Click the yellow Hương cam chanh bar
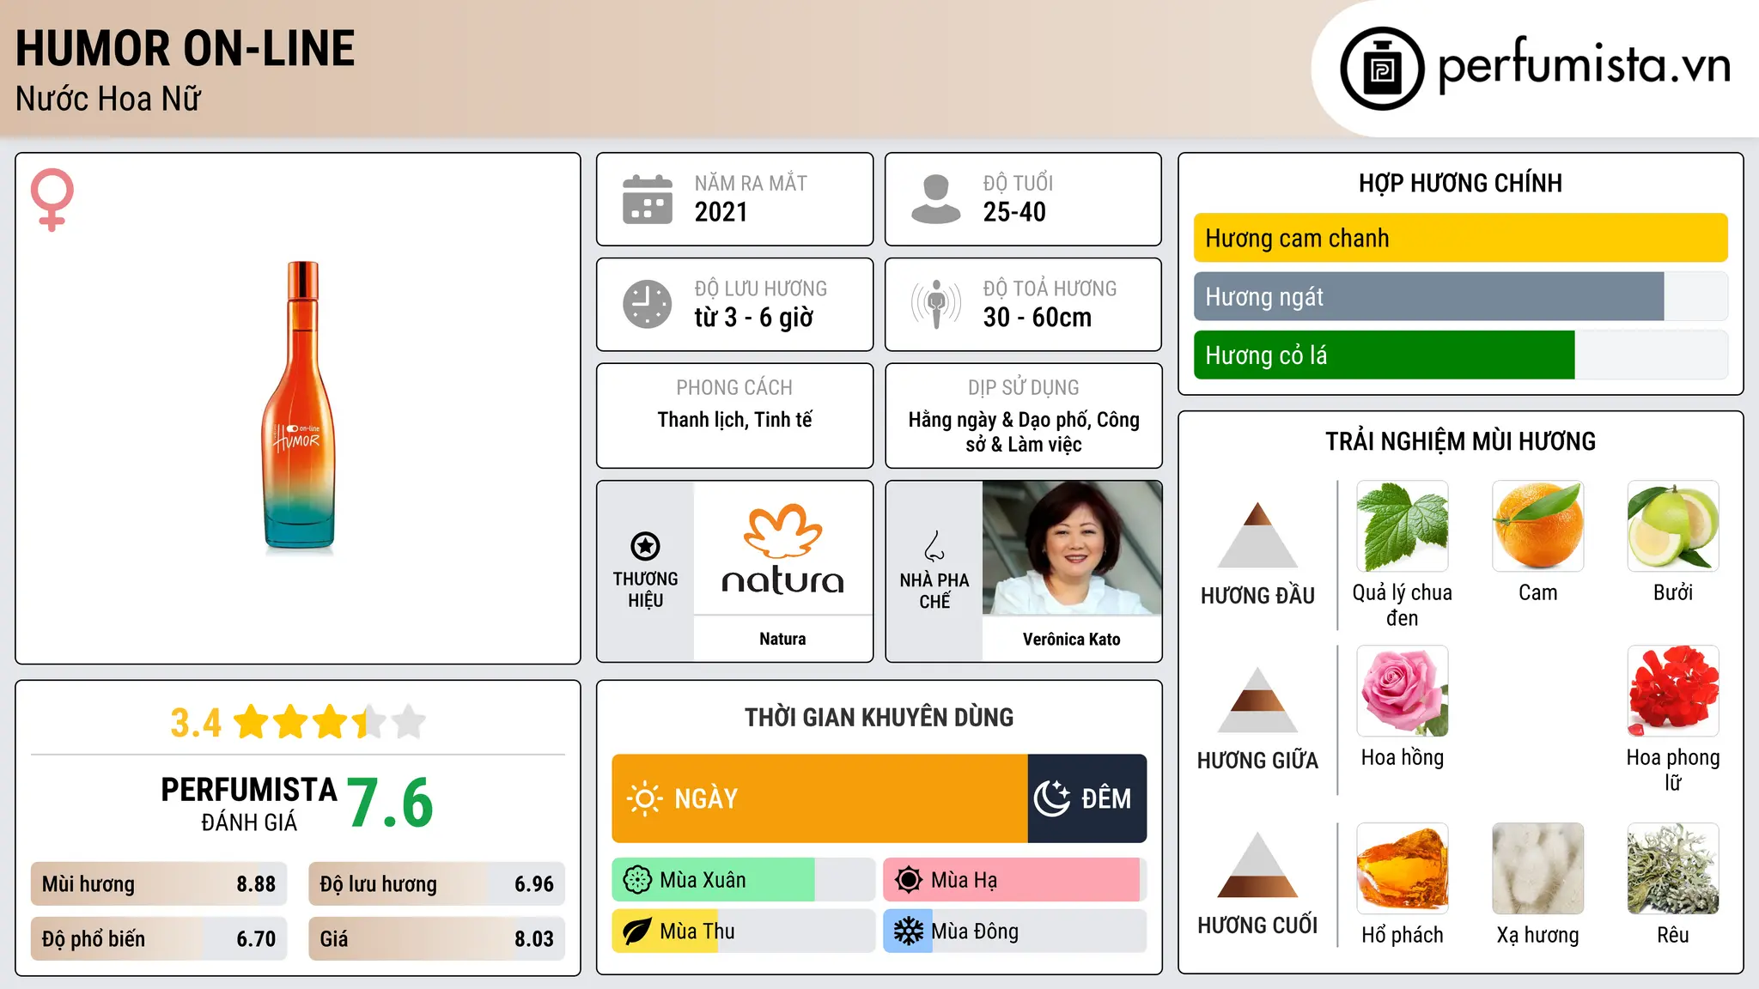 [x=1460, y=238]
